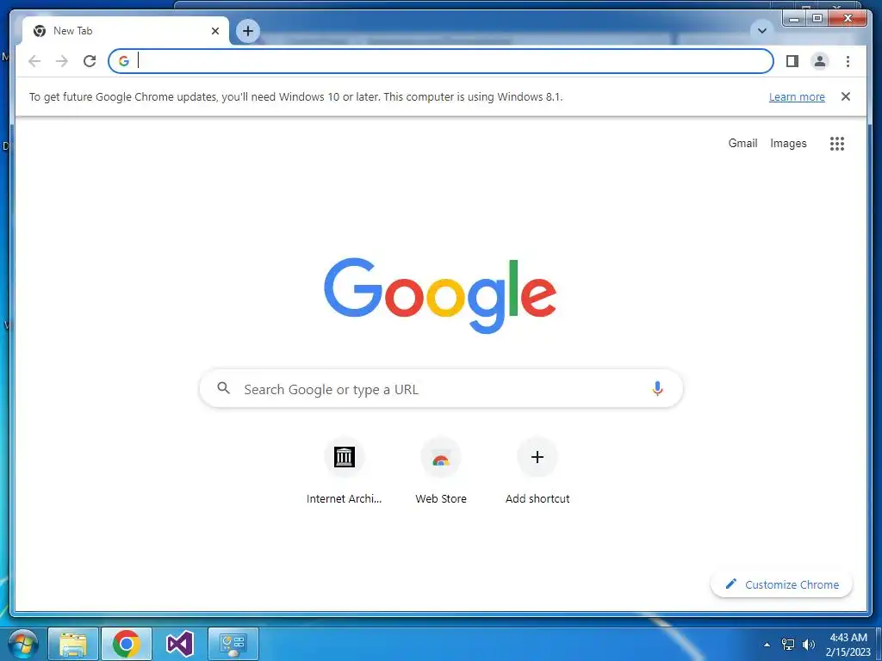The width and height of the screenshot is (882, 661).
Task: Close the New Tab tab
Action: (x=214, y=31)
